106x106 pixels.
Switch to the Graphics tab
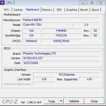72,10
